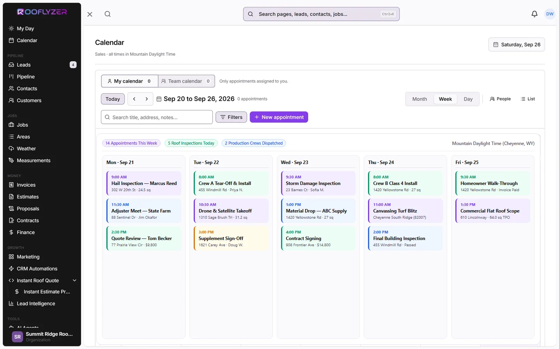
Task: Collapse the Instant Roof Quote submenu
Action: [75, 280]
